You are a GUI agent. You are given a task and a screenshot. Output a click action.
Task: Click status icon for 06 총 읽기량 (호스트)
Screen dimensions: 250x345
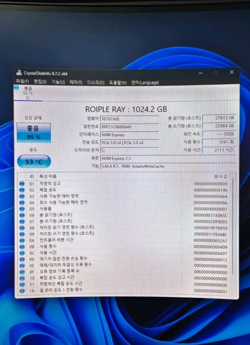pos(22,215)
